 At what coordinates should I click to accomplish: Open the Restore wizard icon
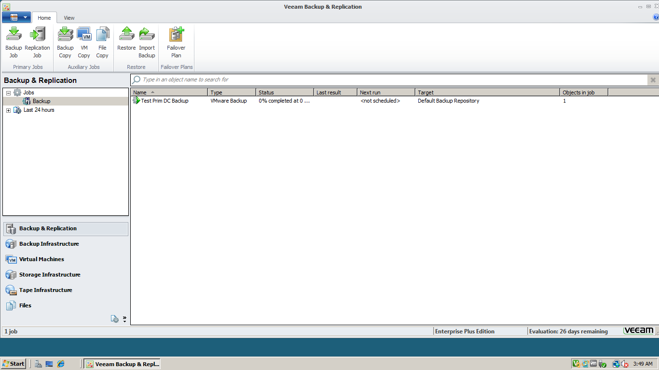pyautogui.click(x=126, y=41)
